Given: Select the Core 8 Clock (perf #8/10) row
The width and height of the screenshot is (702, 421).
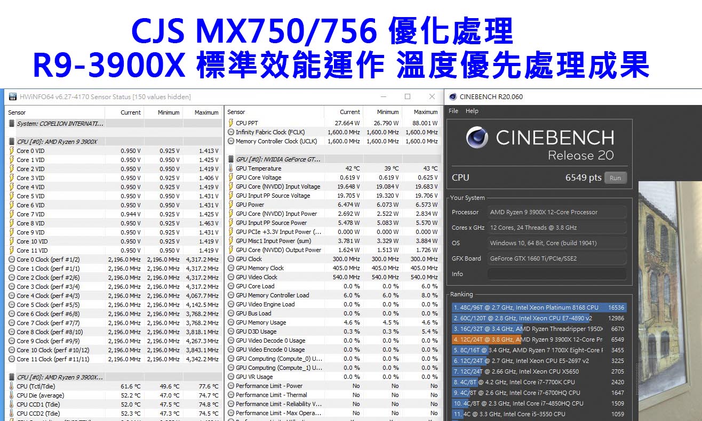Looking at the screenshot, I should tap(114, 332).
